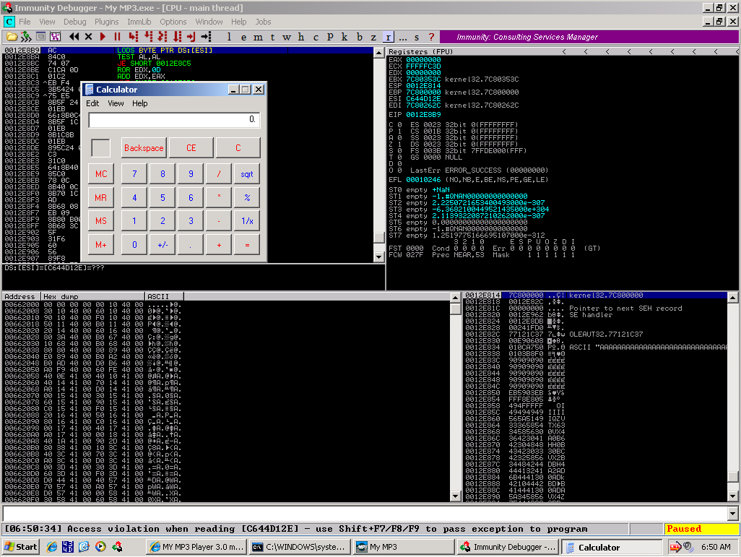The image size is (741, 557).
Task: Click the 1/x reciprocal calculator key
Action: [x=247, y=221]
